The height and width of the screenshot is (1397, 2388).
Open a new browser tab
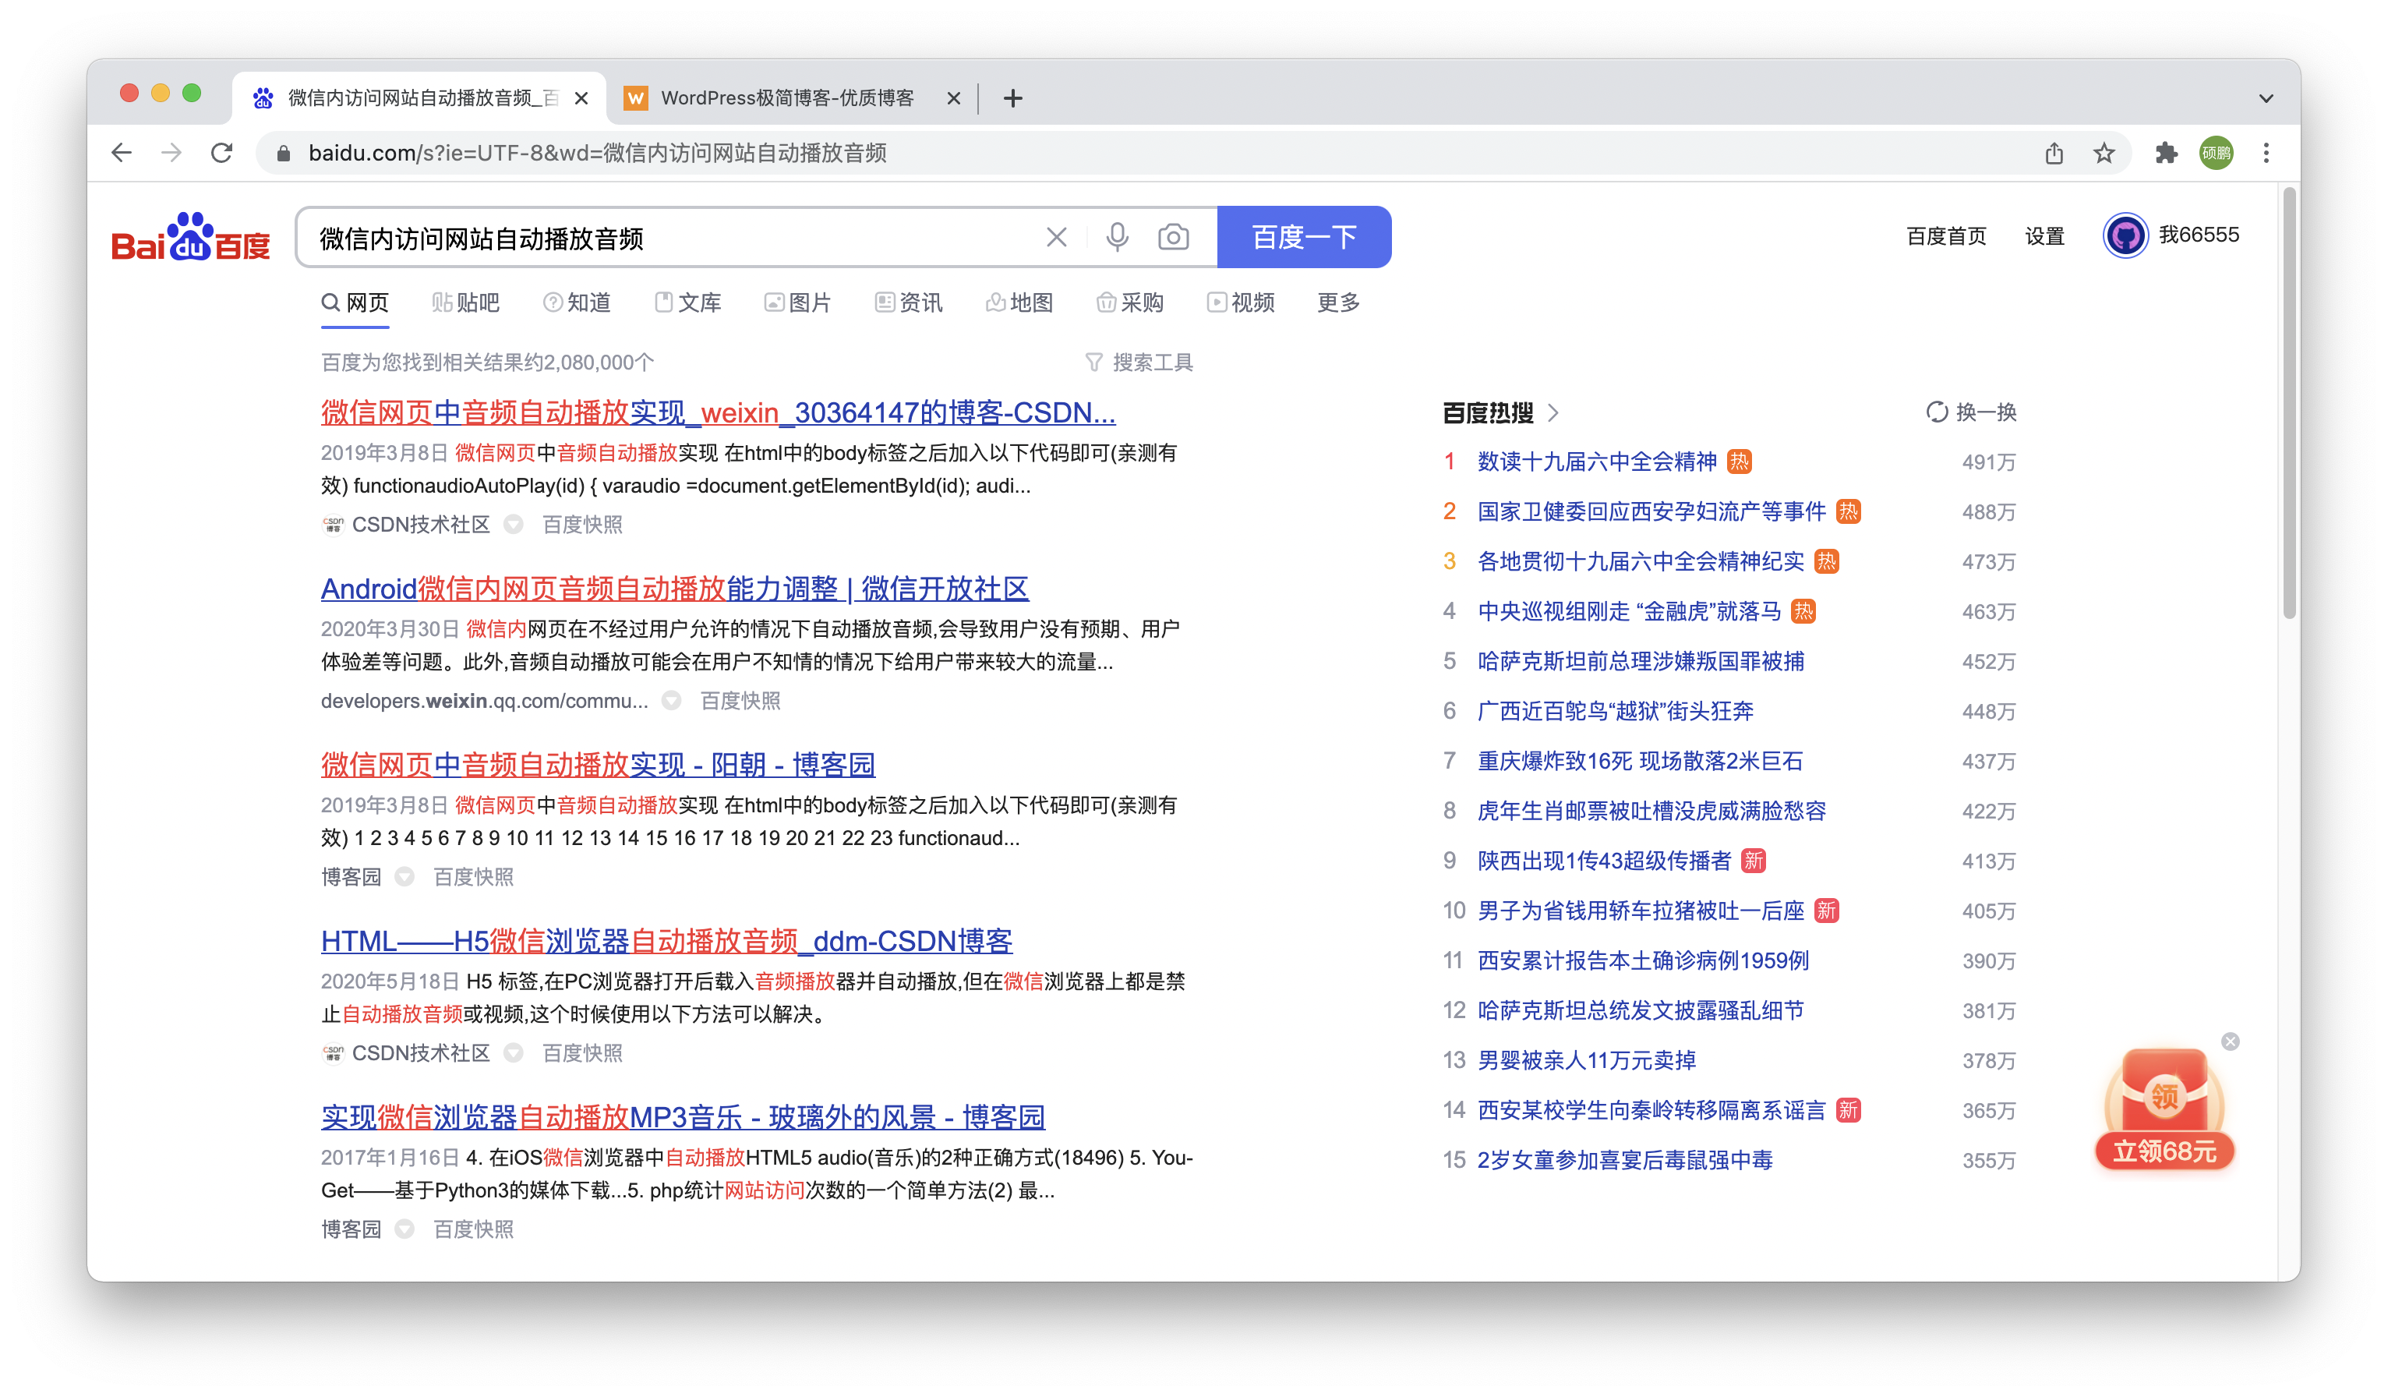[1013, 97]
